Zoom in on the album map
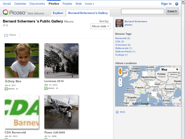Screen dimensions: 185x139 click(x=120, y=80)
